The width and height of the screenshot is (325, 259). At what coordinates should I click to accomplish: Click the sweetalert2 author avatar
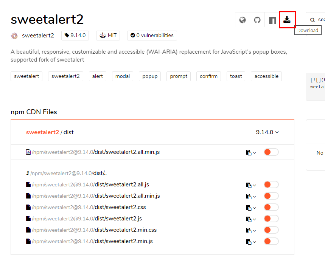[14, 36]
